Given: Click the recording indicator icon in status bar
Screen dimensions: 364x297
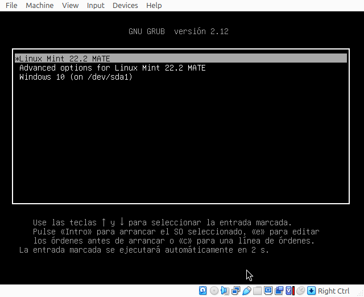Looking at the screenshot, I should point(279,291).
